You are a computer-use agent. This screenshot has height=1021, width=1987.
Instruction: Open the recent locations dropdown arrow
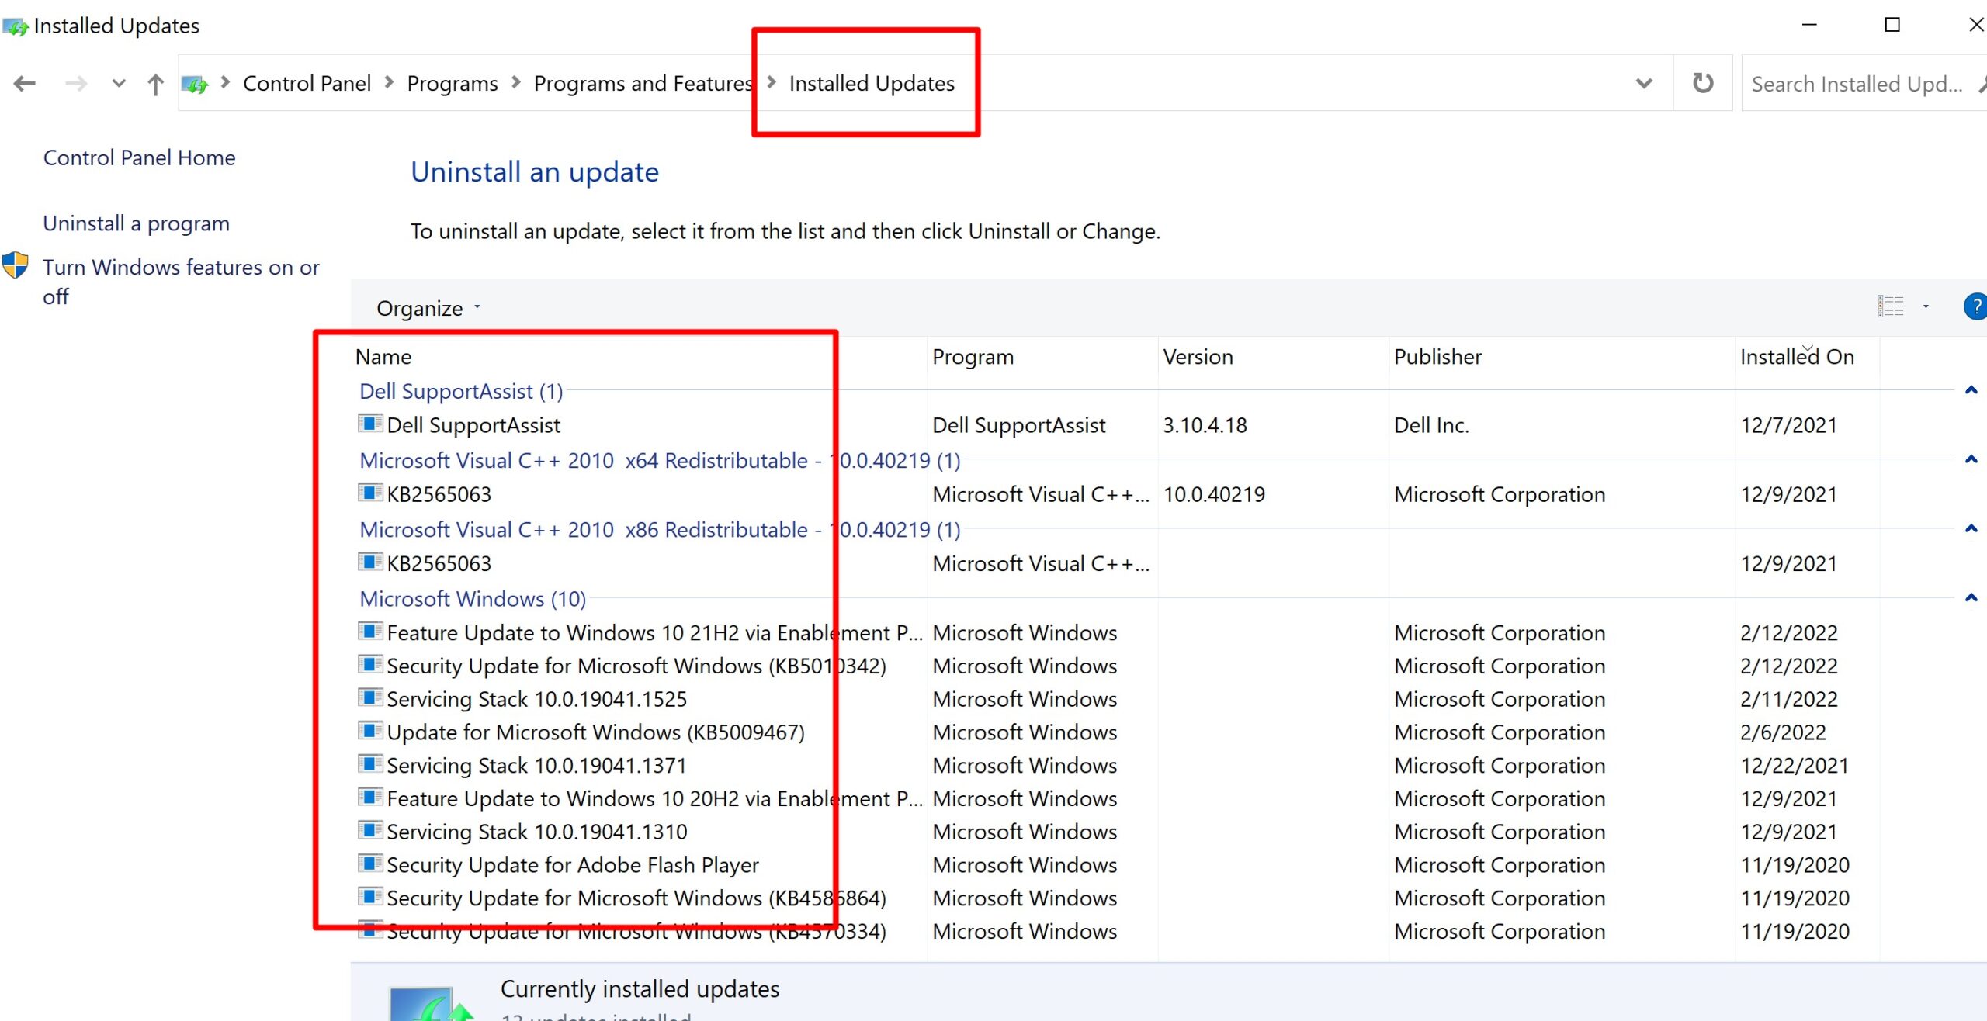click(x=118, y=83)
